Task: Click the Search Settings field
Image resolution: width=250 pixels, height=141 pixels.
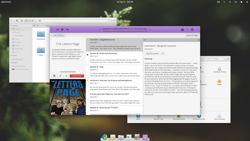Action: (x=214, y=59)
